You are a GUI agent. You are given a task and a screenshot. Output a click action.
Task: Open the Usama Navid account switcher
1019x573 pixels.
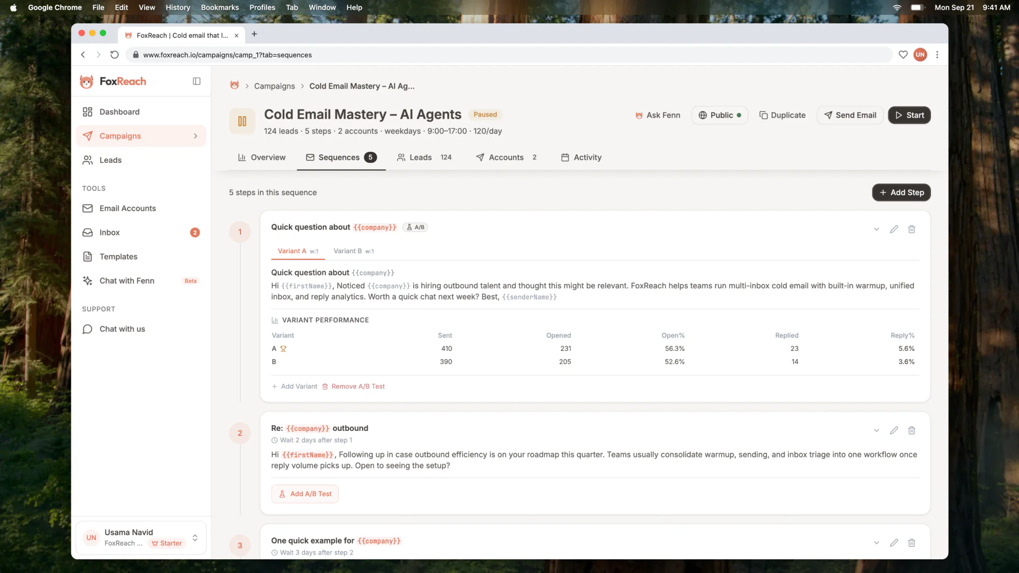tap(141, 537)
